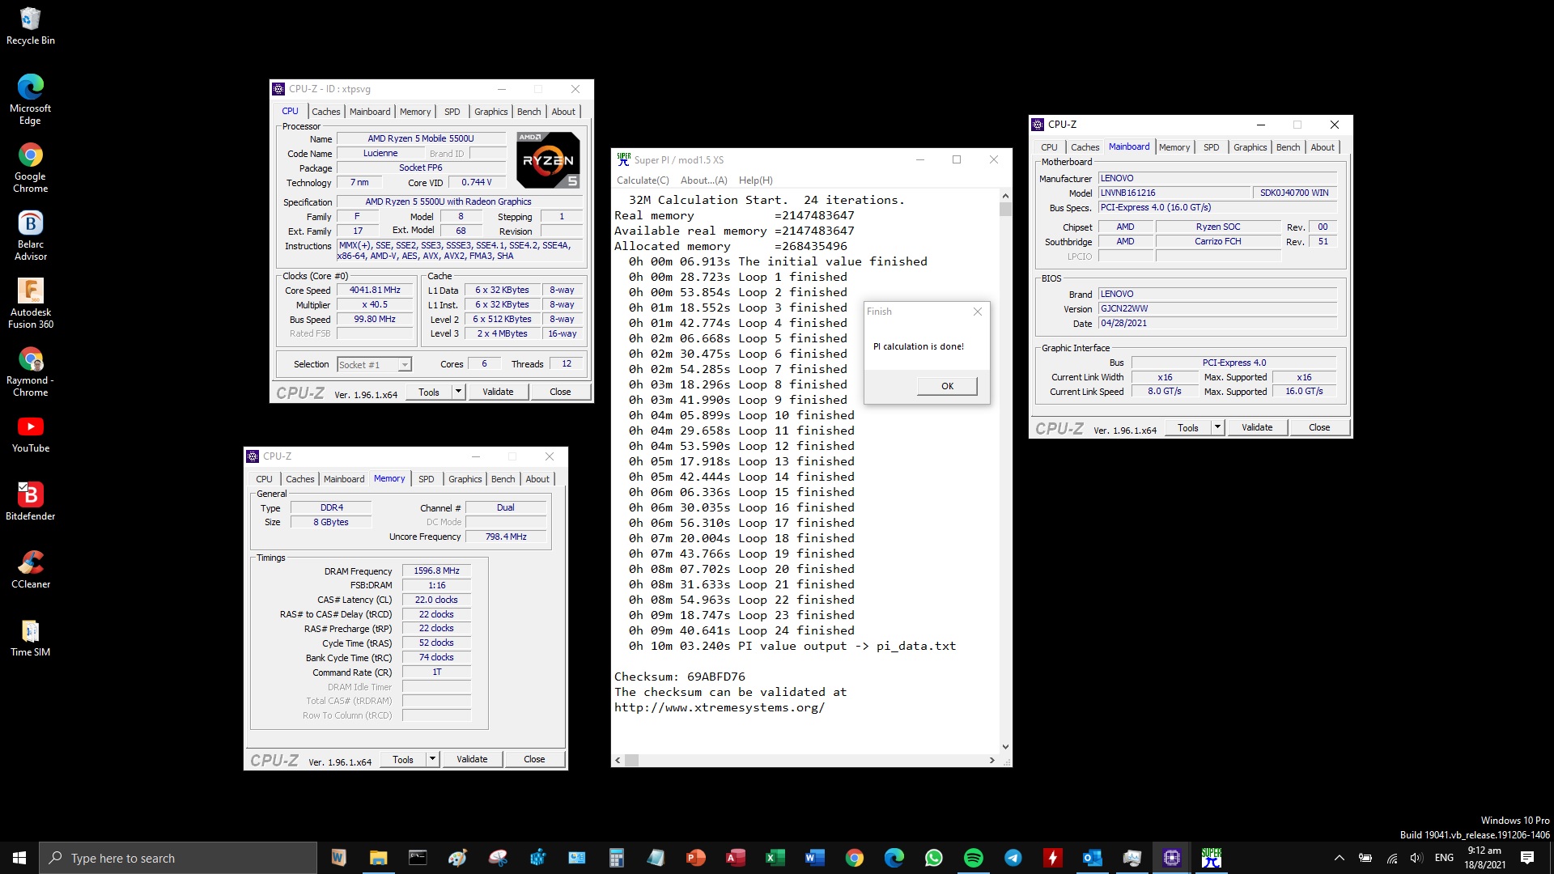The image size is (1554, 874).
Task: Open Command Prompt from taskbar
Action: pos(418,858)
